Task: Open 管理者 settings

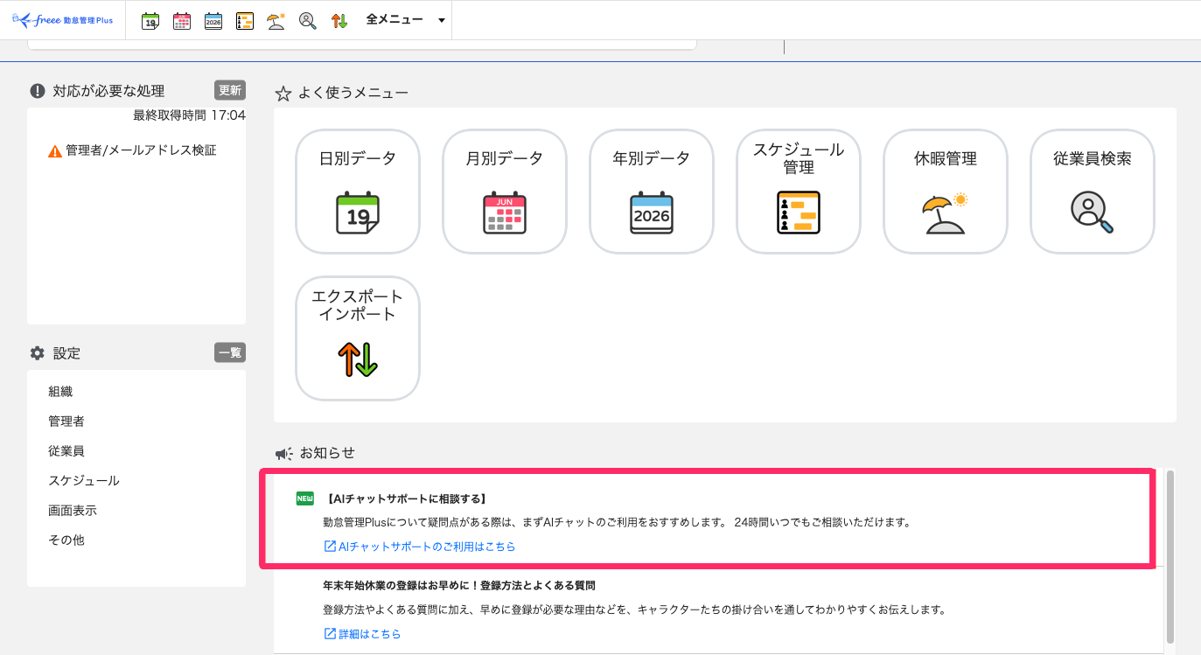Action: coord(66,422)
